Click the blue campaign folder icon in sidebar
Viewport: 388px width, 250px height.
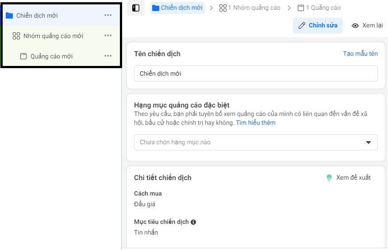[9, 15]
